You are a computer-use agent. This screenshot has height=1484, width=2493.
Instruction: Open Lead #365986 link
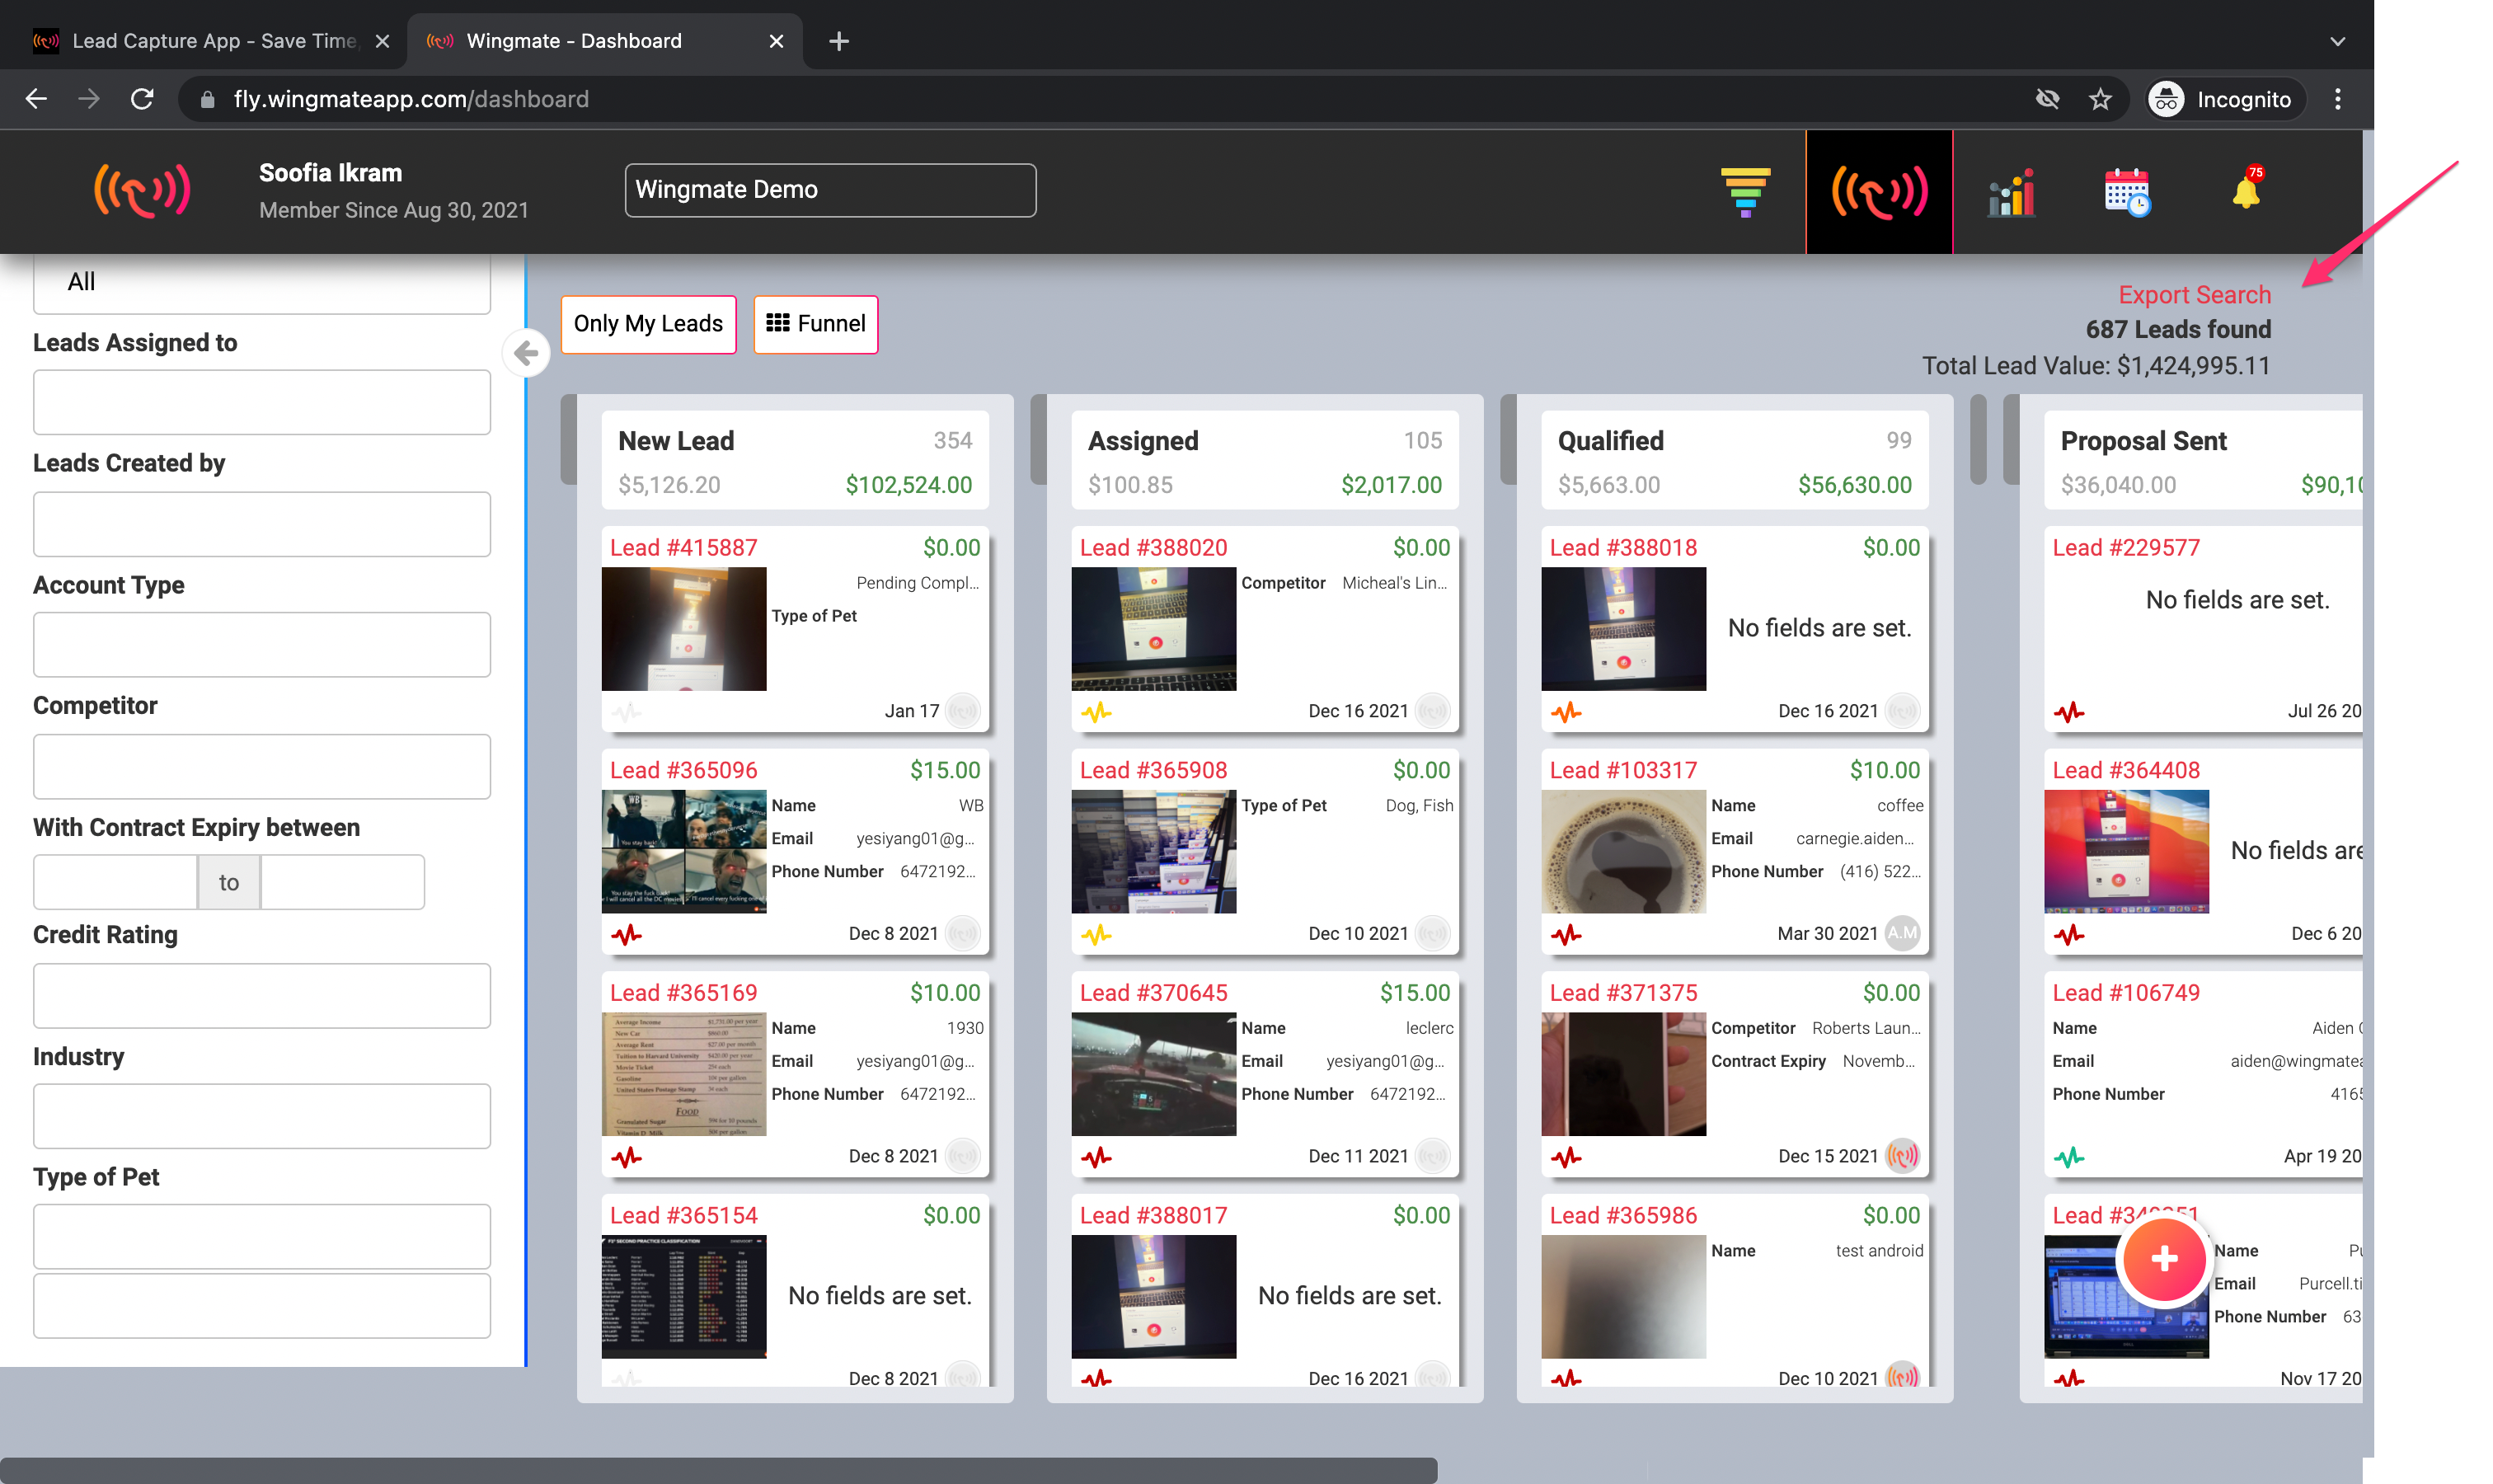click(1624, 1216)
